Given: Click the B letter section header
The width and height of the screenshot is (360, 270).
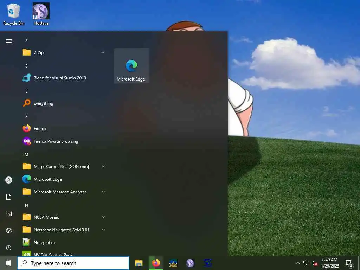Looking at the screenshot, I should tap(26, 66).
